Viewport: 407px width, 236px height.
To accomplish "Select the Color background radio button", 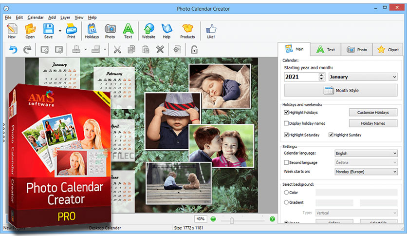I will click(286, 192).
